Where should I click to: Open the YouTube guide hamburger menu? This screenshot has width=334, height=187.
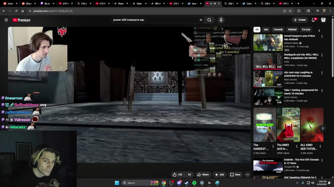(x=6, y=20)
